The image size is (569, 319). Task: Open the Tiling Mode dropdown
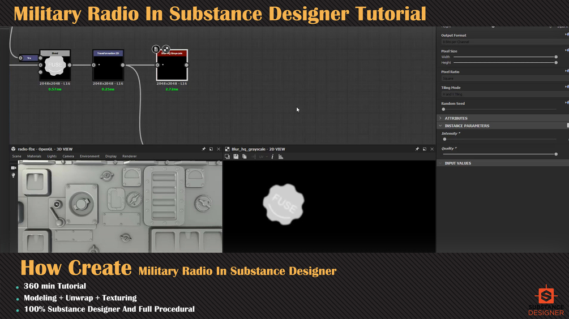coord(505,94)
